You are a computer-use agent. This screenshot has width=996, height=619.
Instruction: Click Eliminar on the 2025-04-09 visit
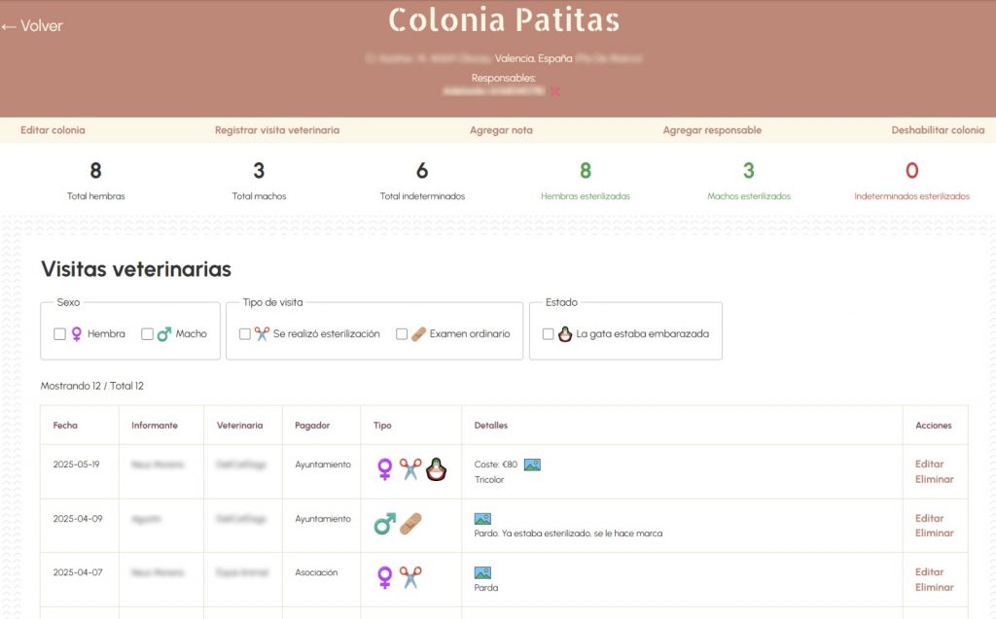click(935, 533)
